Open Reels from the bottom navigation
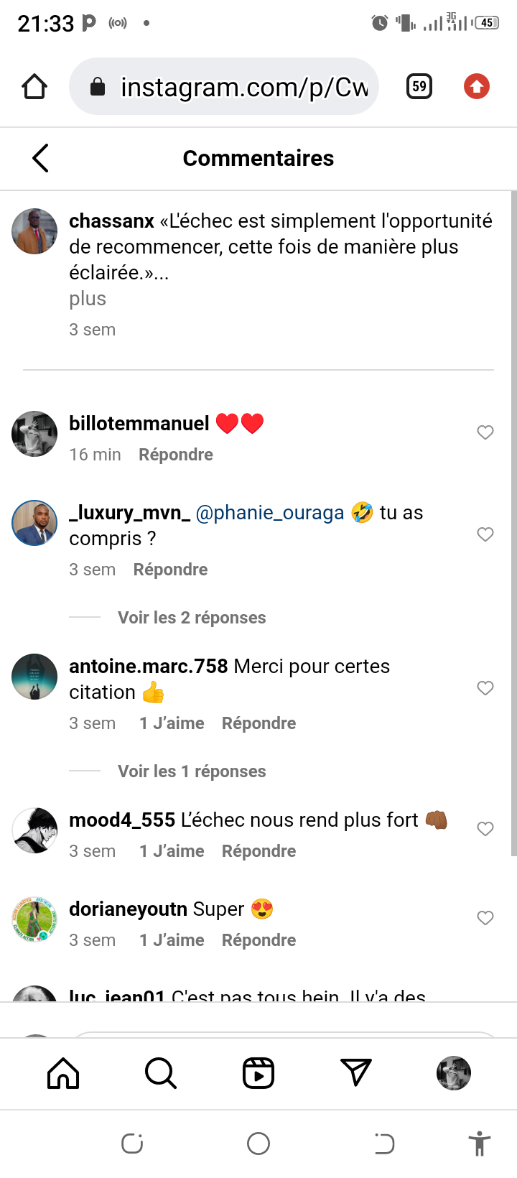This screenshot has height=1178, width=517. [258, 1073]
